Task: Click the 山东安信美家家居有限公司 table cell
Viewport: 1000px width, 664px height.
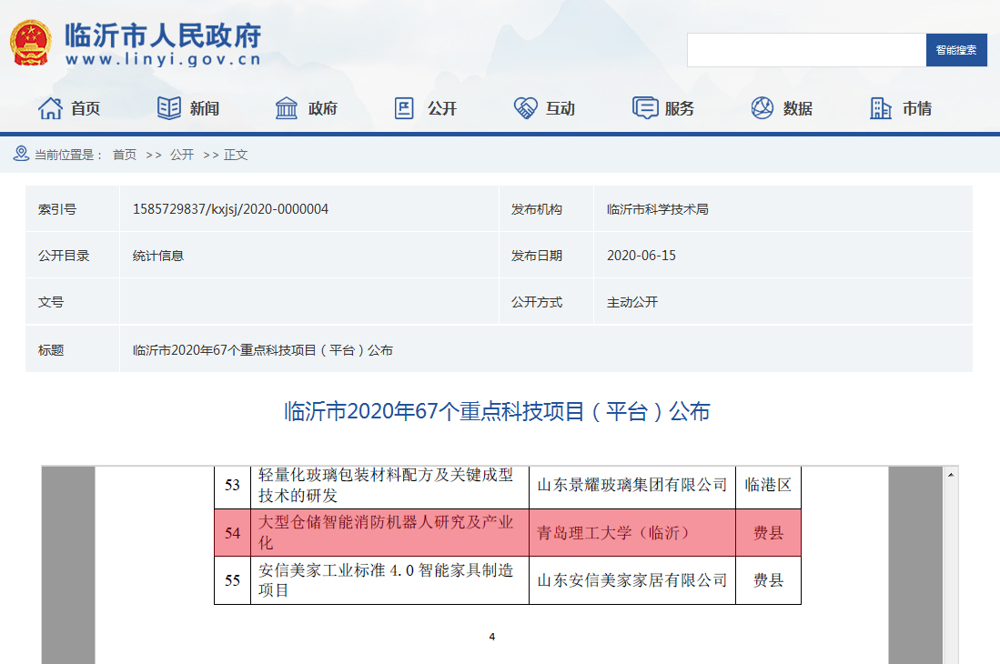Action: click(631, 580)
